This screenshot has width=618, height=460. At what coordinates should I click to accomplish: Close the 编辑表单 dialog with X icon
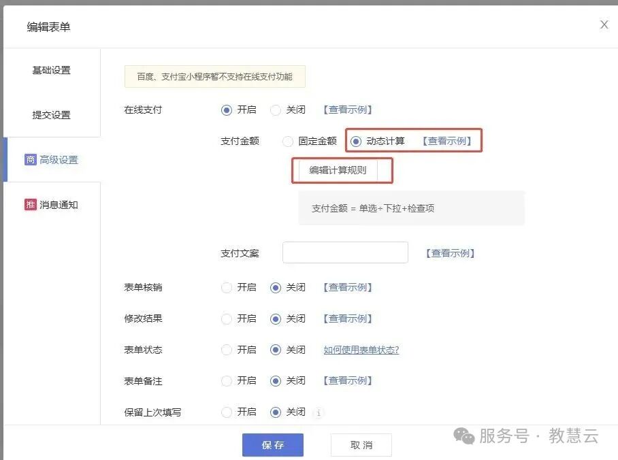pyautogui.click(x=604, y=24)
